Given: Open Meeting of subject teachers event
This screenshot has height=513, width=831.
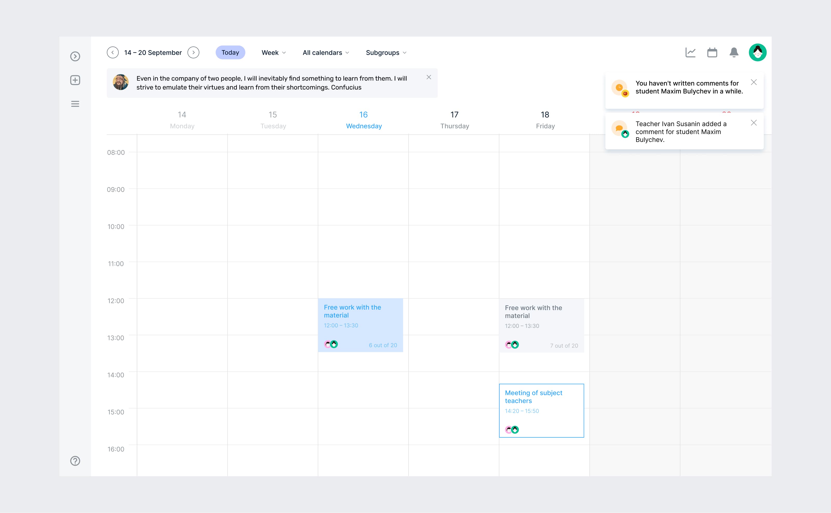Looking at the screenshot, I should tap(541, 410).
